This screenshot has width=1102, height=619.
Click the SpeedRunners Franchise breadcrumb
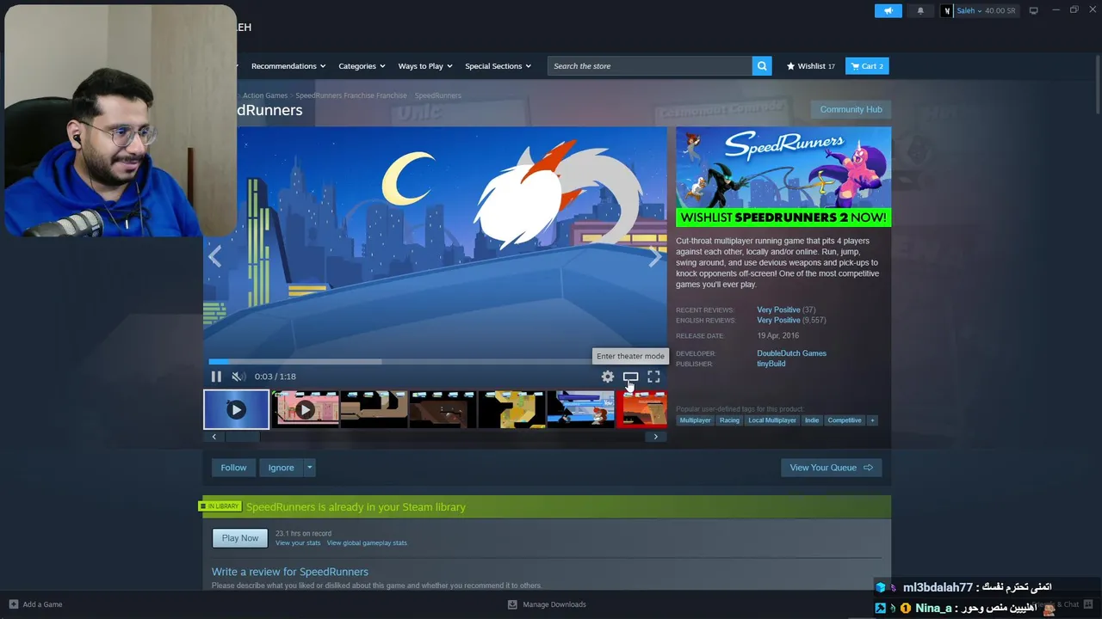tap(351, 95)
